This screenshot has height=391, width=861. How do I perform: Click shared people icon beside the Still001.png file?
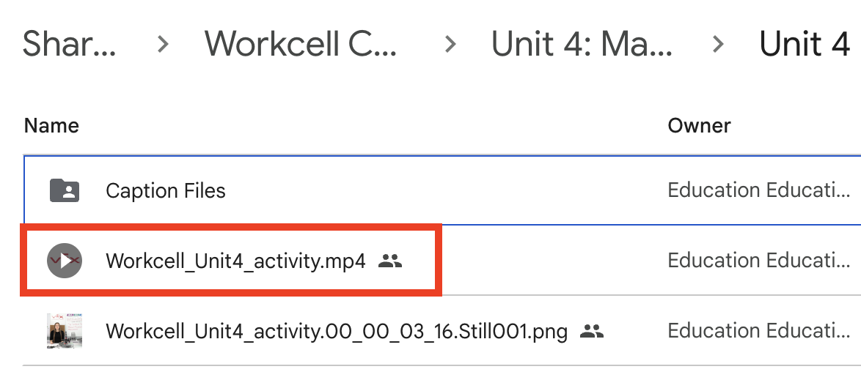coord(592,331)
